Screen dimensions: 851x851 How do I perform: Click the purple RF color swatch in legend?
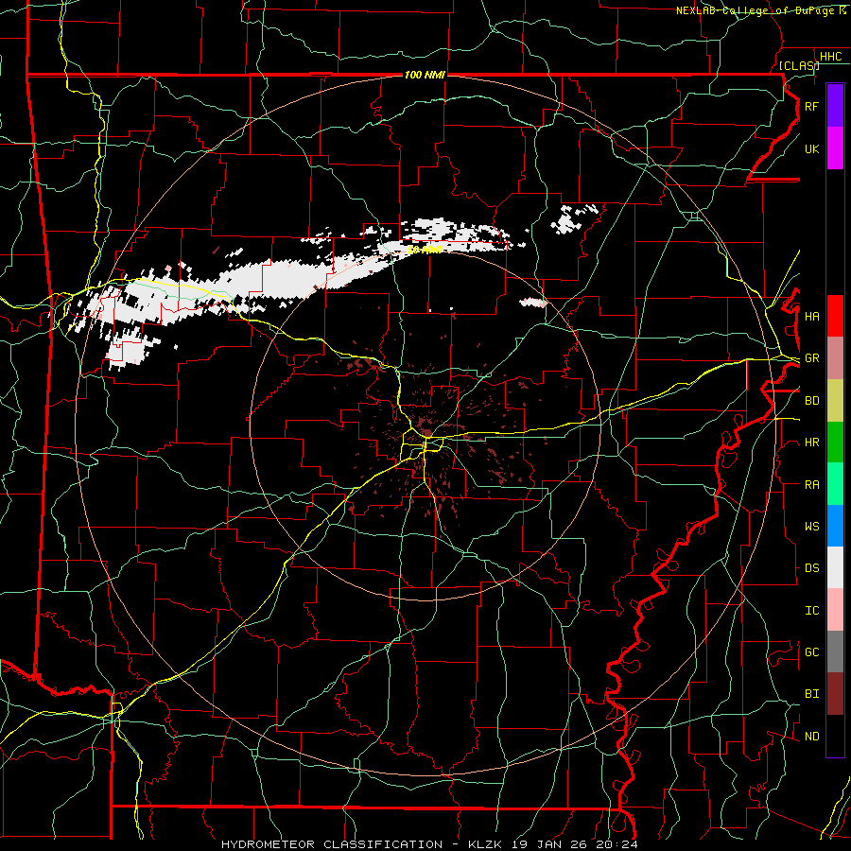pyautogui.click(x=835, y=106)
